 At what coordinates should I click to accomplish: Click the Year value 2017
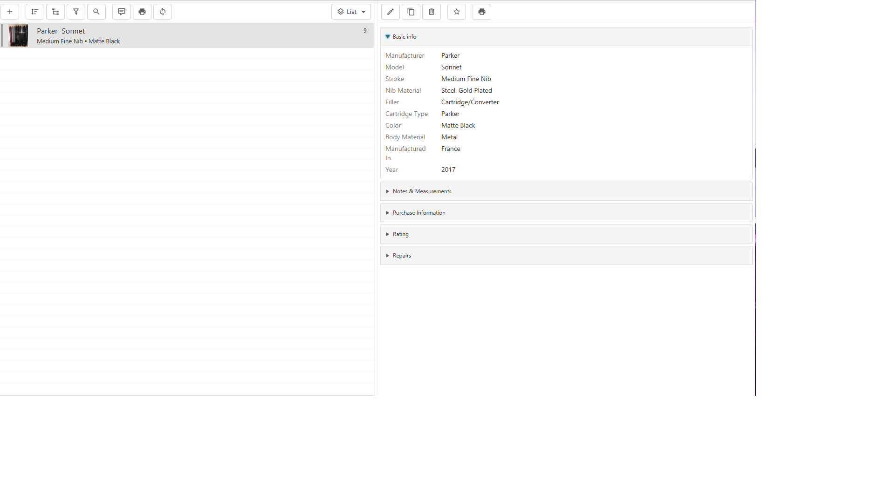click(x=448, y=170)
